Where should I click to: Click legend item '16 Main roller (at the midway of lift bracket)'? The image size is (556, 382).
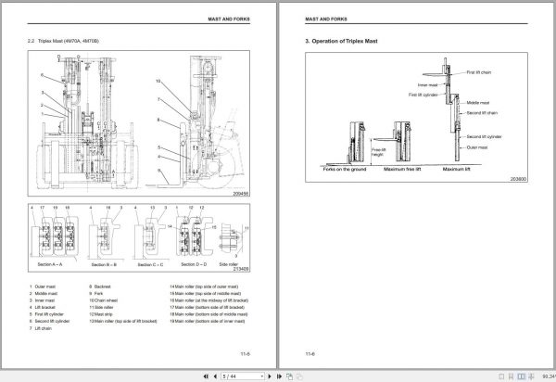[208, 300]
